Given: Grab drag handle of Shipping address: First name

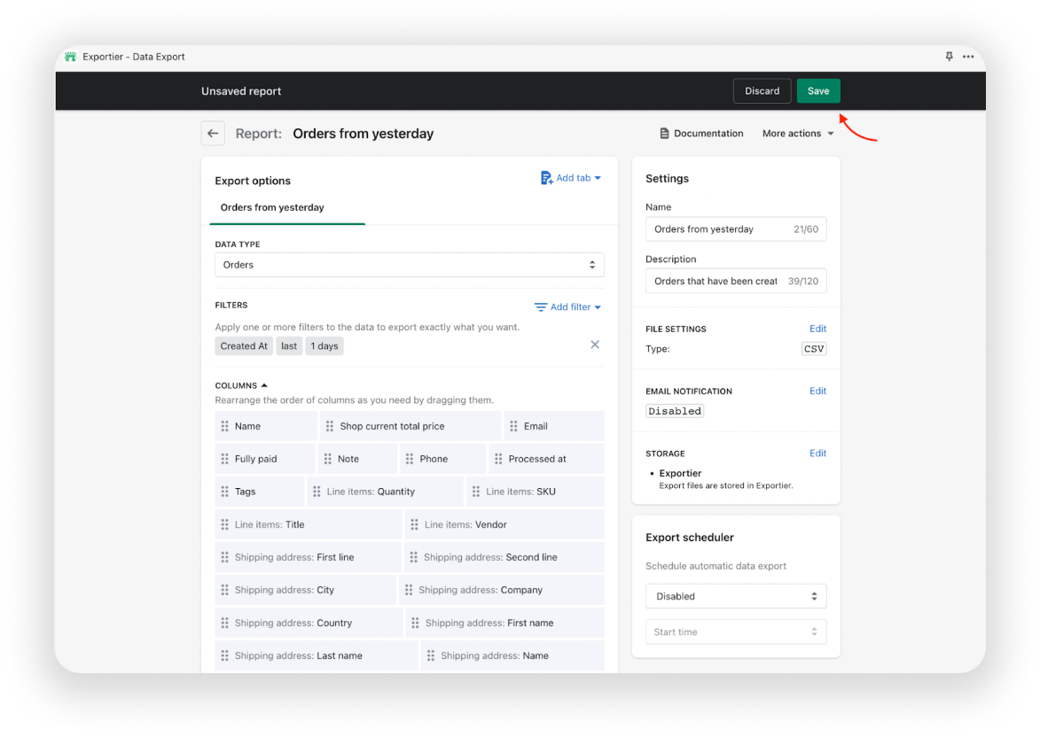Looking at the screenshot, I should tap(415, 623).
